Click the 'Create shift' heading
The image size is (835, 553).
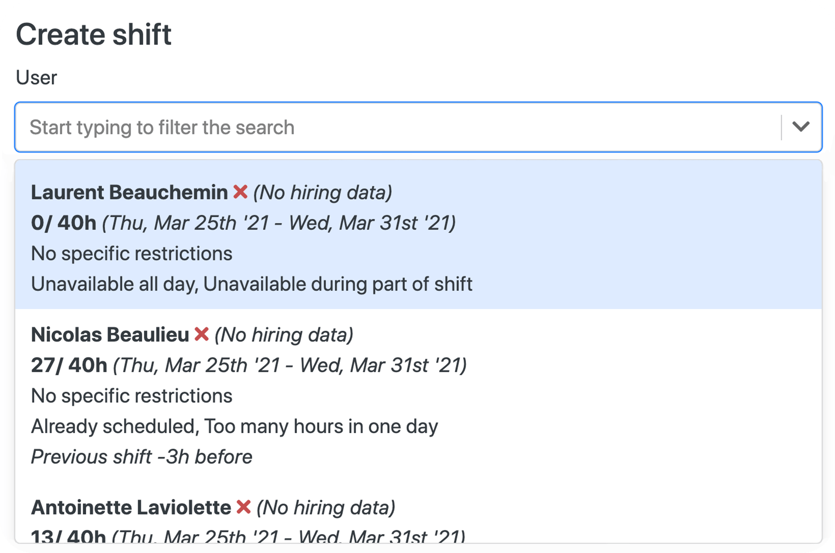93,34
